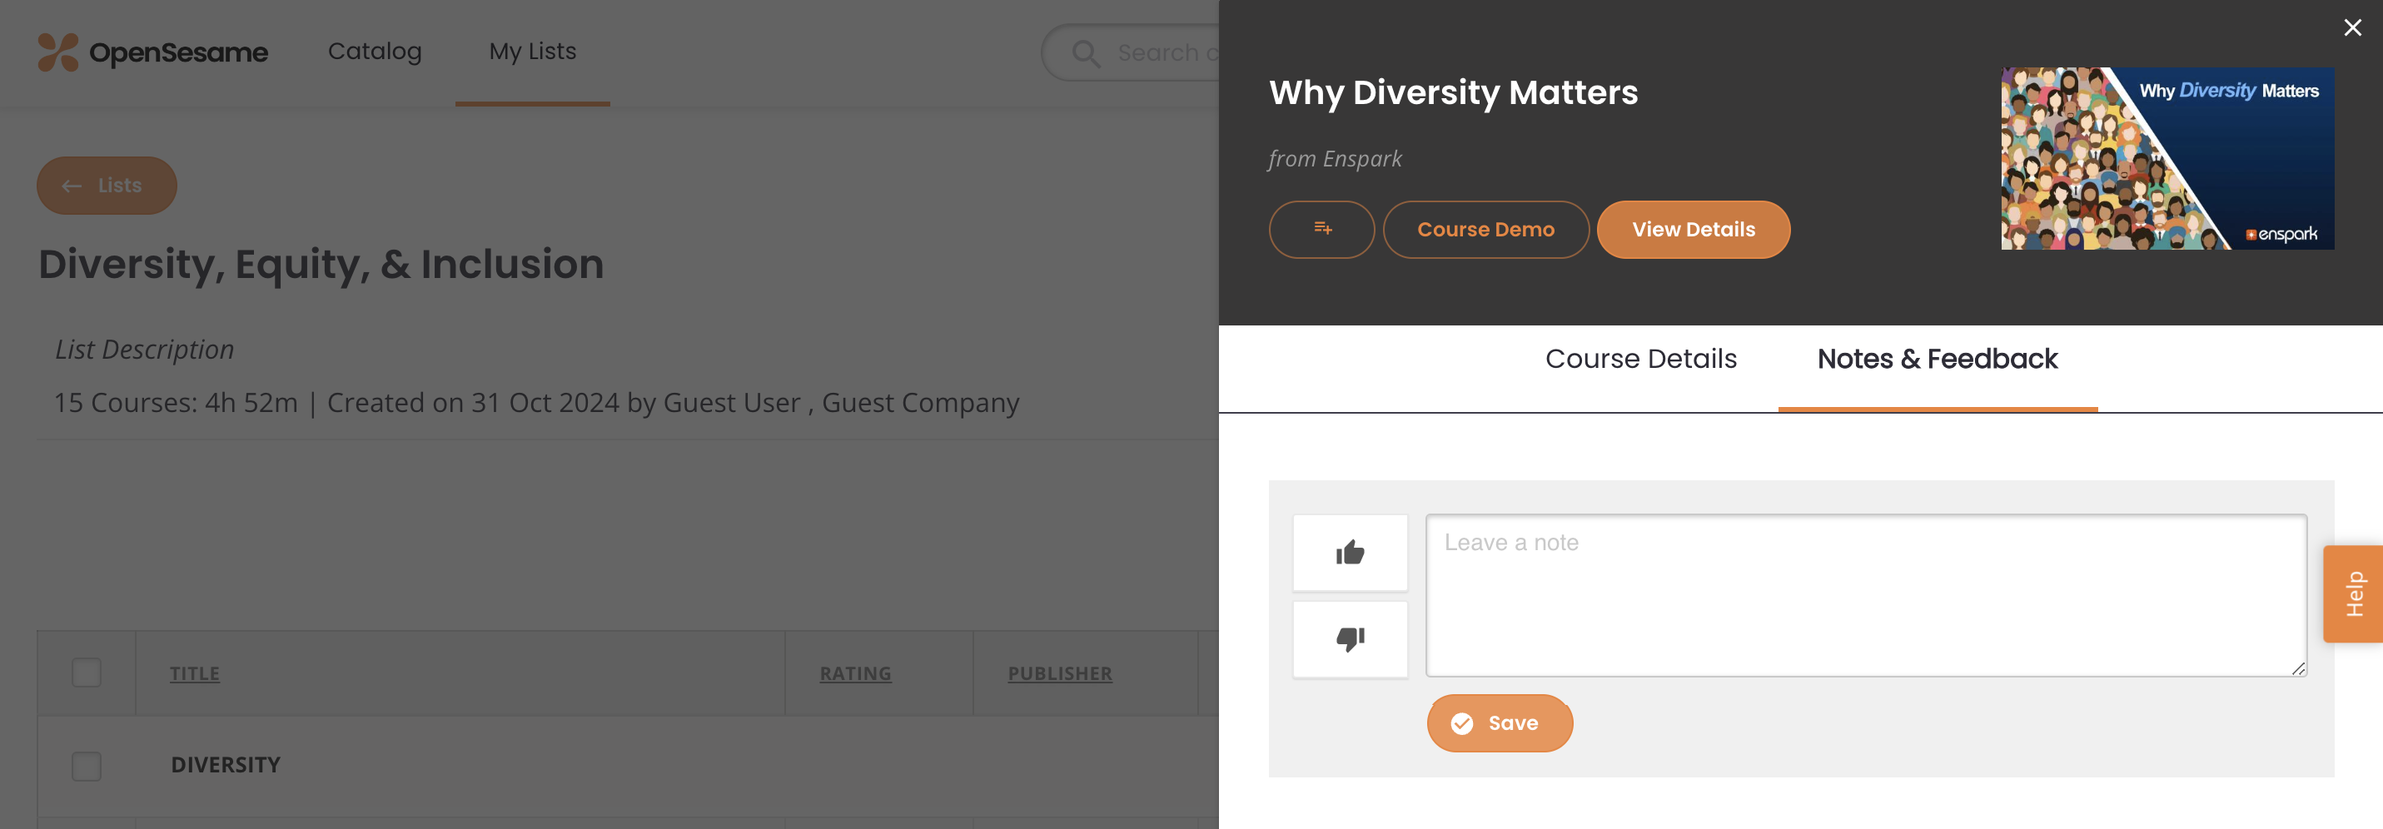
Task: Open the Help side tab
Action: point(2355,593)
